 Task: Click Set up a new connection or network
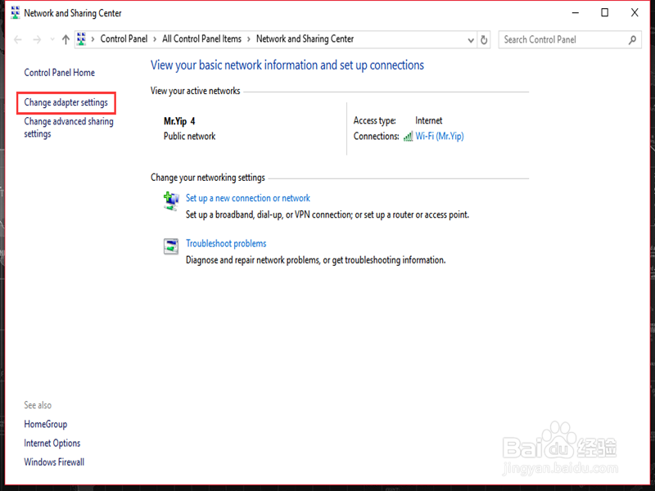(x=248, y=198)
